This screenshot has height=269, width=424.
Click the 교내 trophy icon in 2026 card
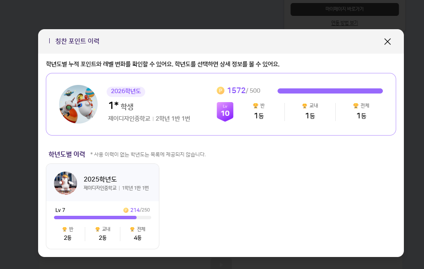[305, 106]
